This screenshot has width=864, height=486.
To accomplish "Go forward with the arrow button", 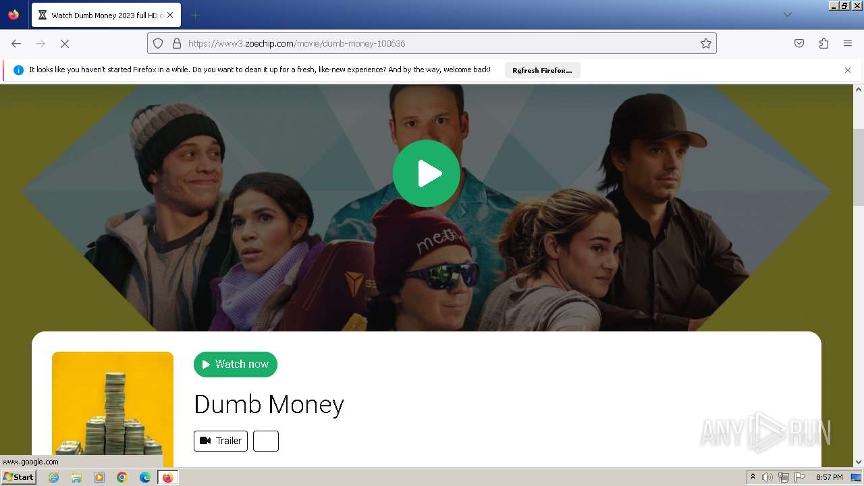I will point(40,43).
